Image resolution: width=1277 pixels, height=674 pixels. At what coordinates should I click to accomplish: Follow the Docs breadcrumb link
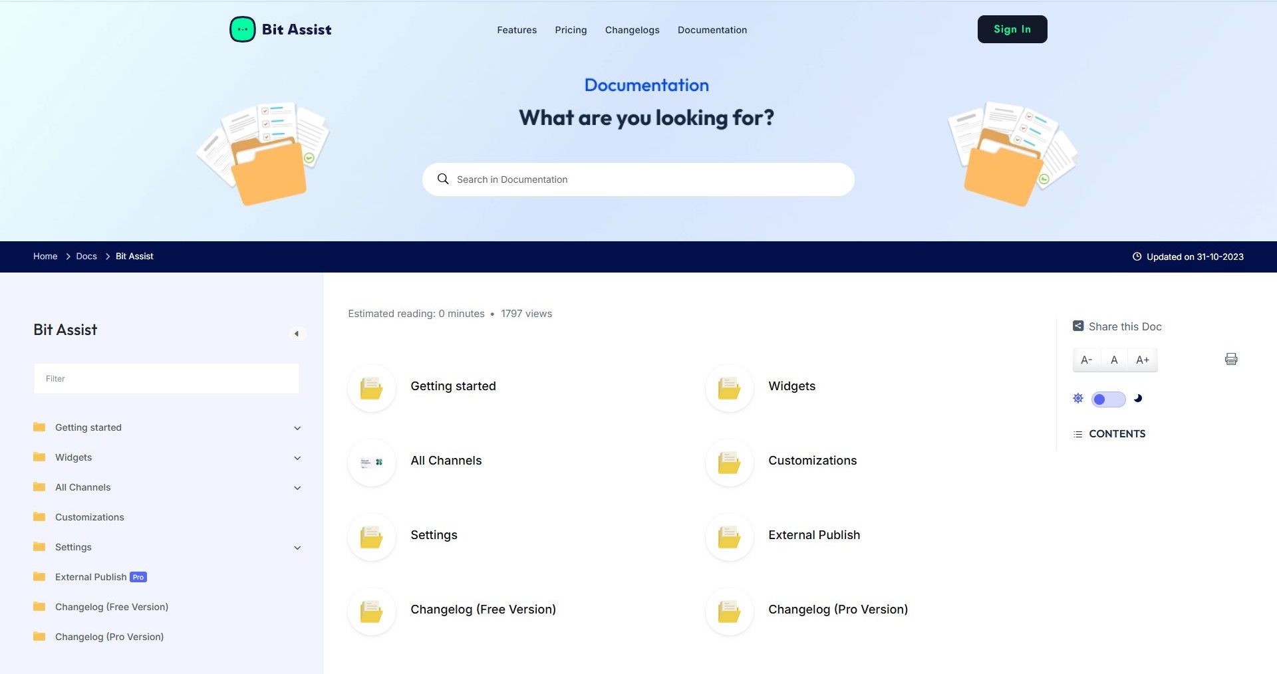(86, 257)
